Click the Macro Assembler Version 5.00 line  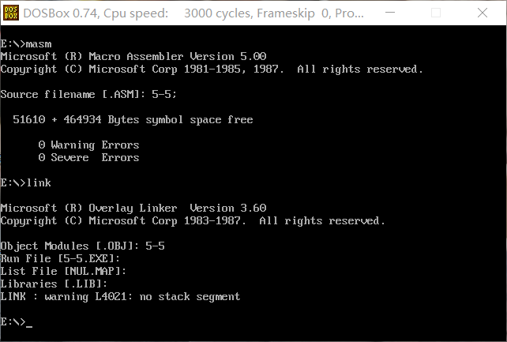(133, 57)
